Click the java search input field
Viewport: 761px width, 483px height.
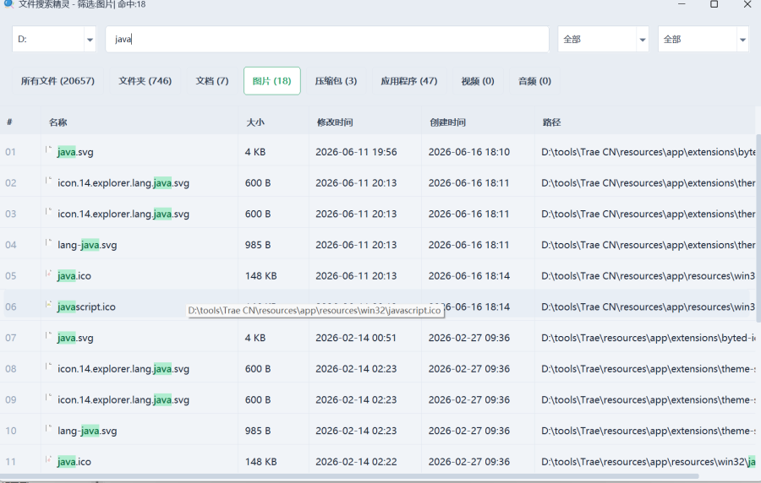click(327, 39)
